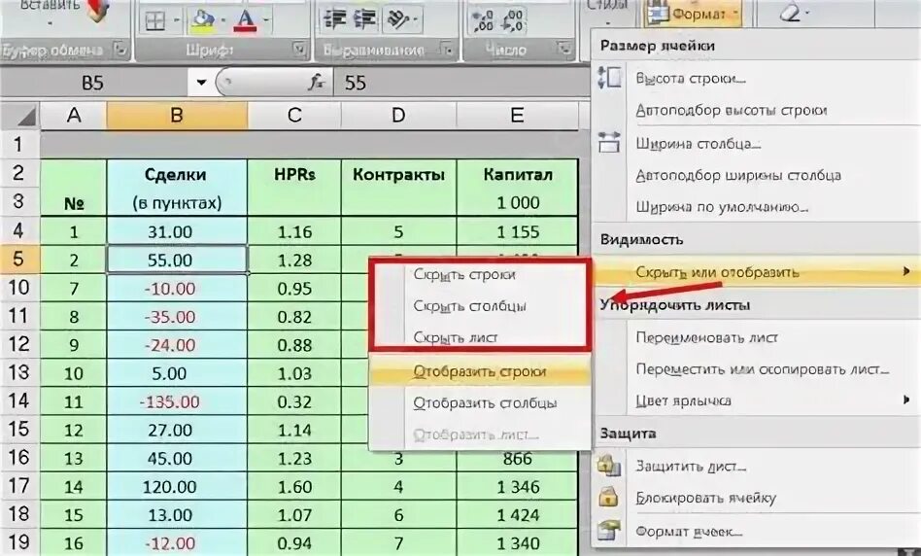
Task: Click the Name Box showing B5
Action: pyautogui.click(x=94, y=83)
